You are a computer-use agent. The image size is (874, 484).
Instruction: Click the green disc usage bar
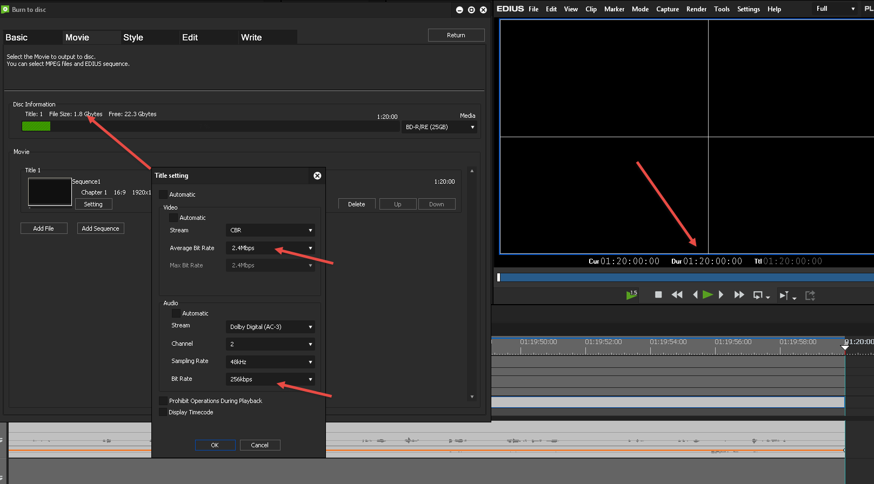click(x=36, y=126)
